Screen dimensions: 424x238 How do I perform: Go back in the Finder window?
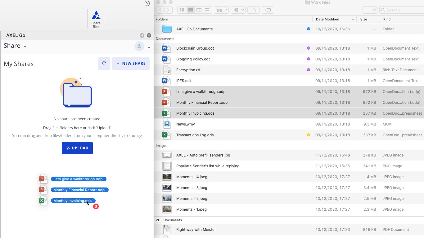(x=160, y=10)
